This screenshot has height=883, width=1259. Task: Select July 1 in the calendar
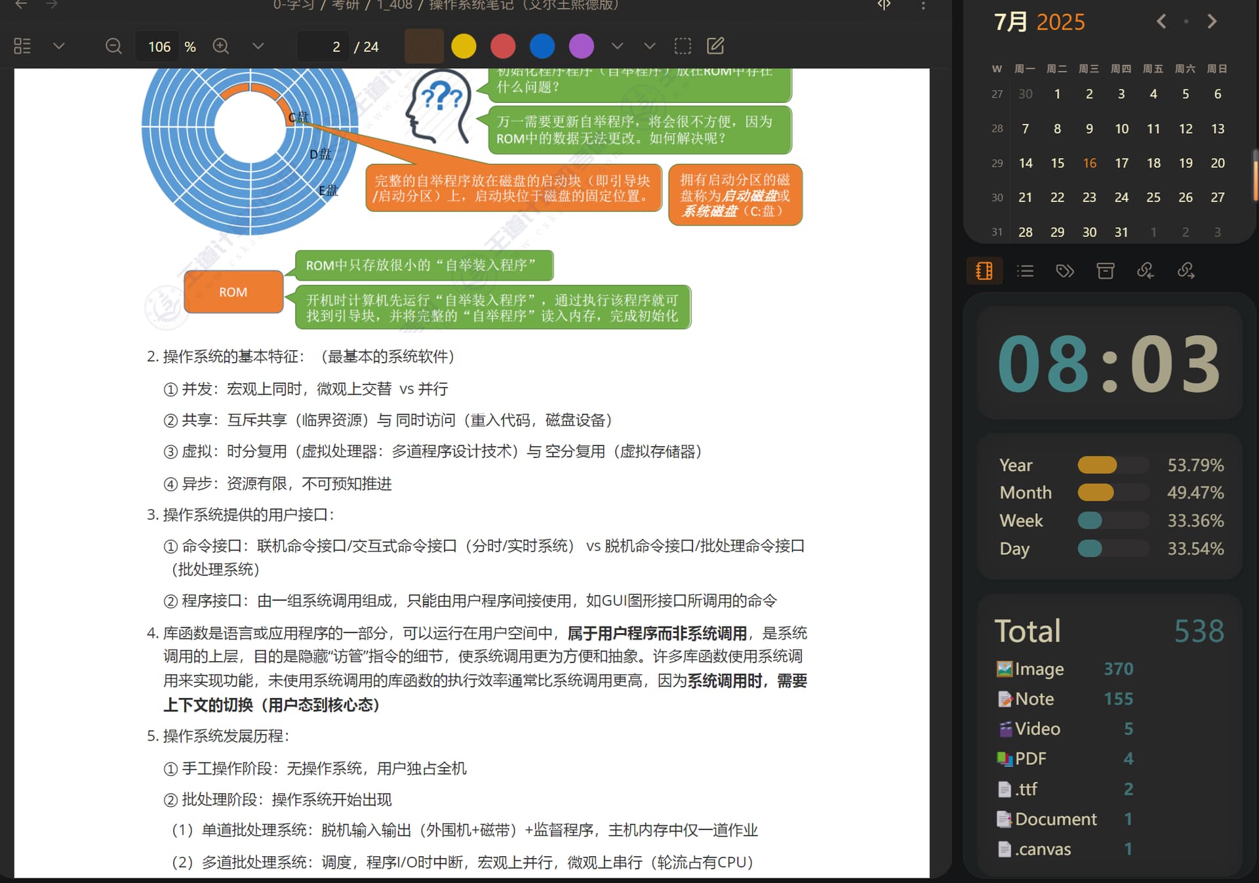point(1057,94)
